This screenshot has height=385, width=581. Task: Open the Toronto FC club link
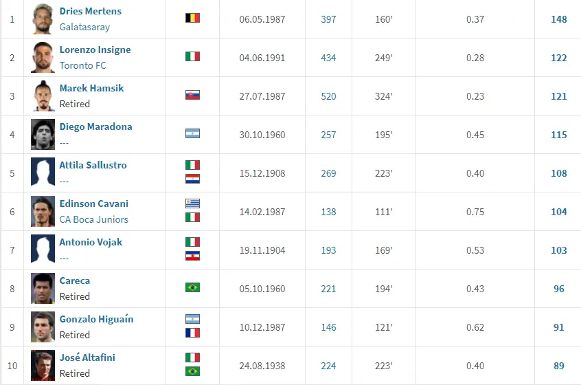tap(82, 65)
